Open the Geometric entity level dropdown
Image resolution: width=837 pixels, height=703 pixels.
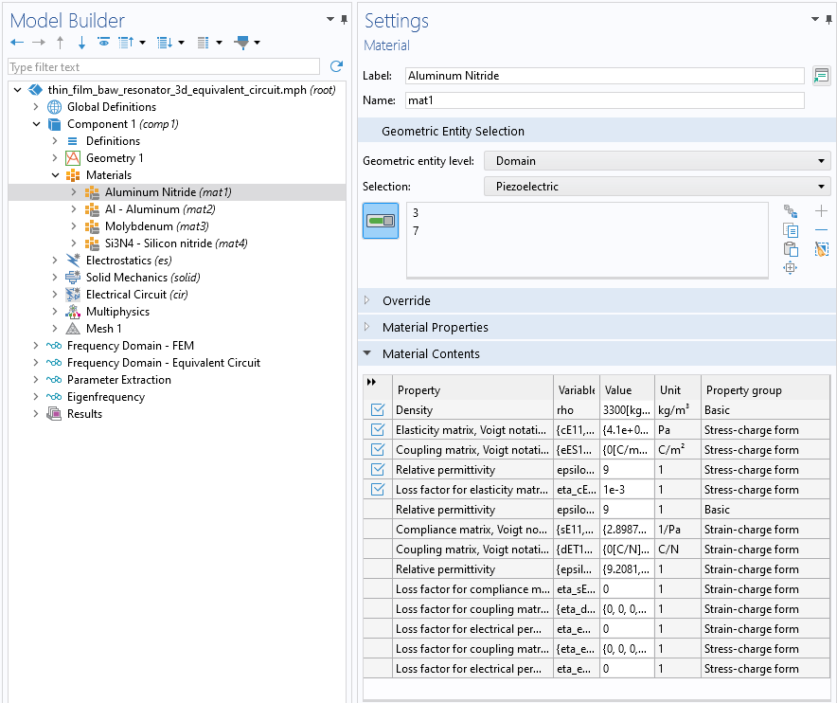coord(657,161)
